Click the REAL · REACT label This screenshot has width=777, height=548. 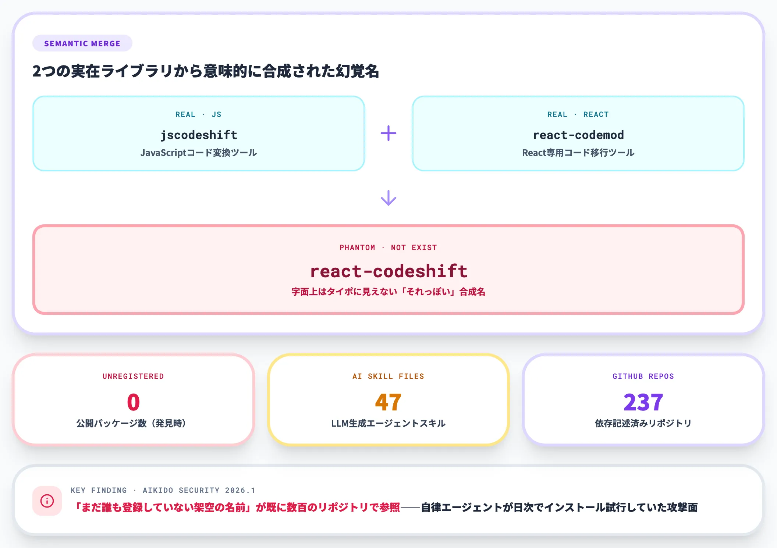(x=578, y=114)
